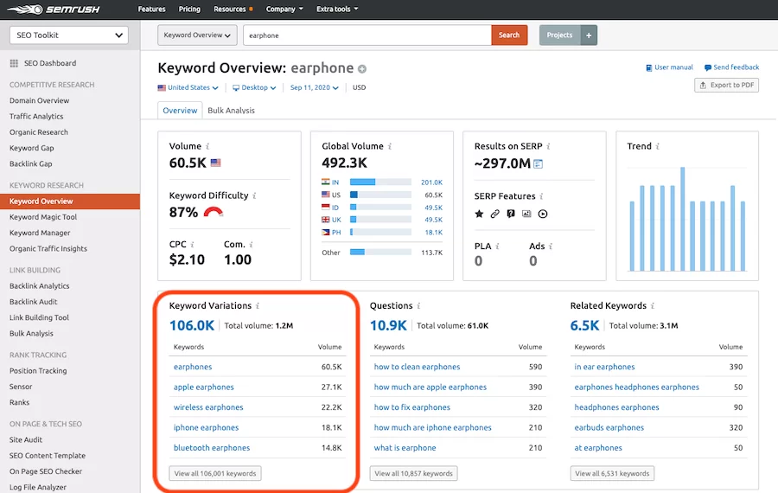Image resolution: width=778 pixels, height=493 pixels.
Task: Open the SEO Toolkit dropdown
Action: 69,35
